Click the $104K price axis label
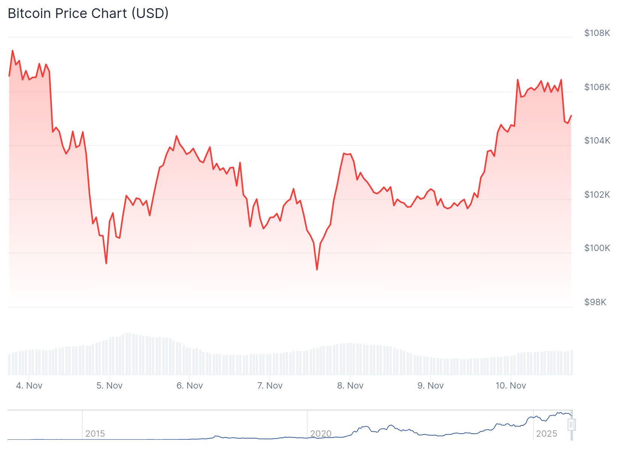This screenshot has width=618, height=451. pos(597,141)
